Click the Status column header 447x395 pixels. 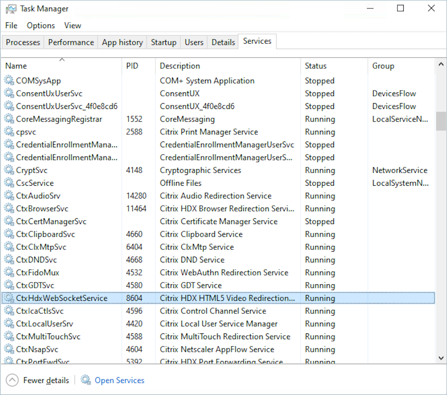pyautogui.click(x=316, y=66)
